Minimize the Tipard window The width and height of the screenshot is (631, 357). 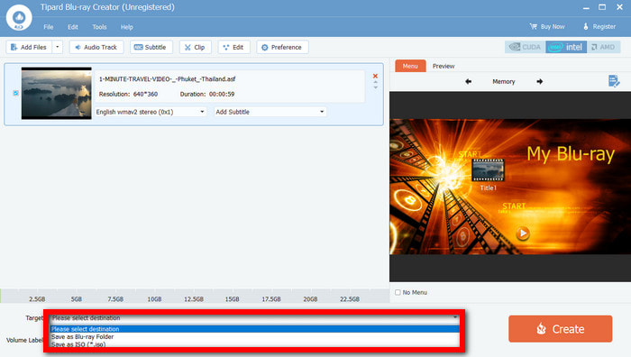coord(586,7)
